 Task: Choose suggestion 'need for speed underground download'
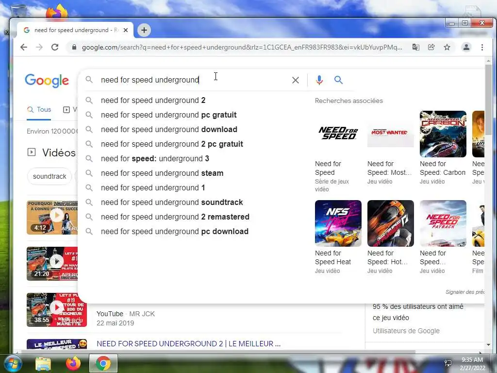pyautogui.click(x=169, y=129)
